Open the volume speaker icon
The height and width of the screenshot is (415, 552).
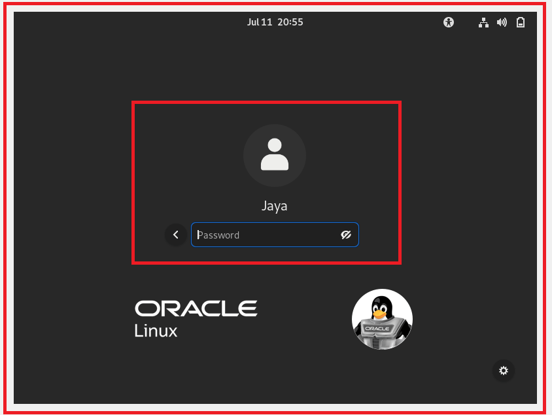tap(502, 22)
